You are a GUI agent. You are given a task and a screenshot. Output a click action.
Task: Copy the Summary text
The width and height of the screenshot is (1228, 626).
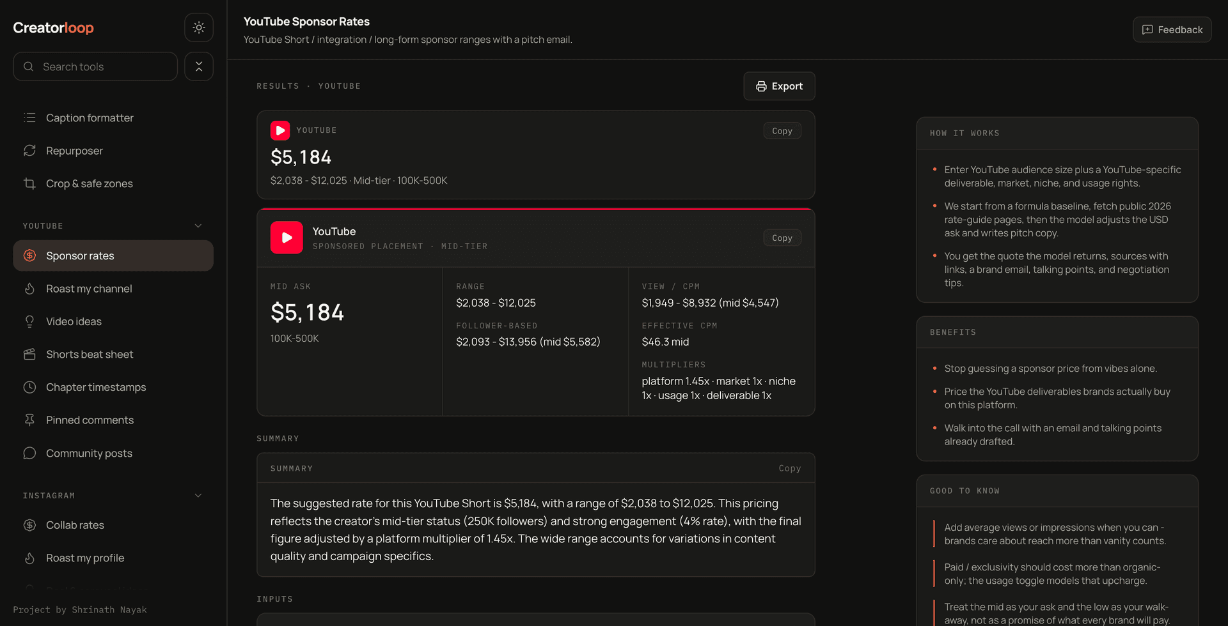click(x=790, y=468)
